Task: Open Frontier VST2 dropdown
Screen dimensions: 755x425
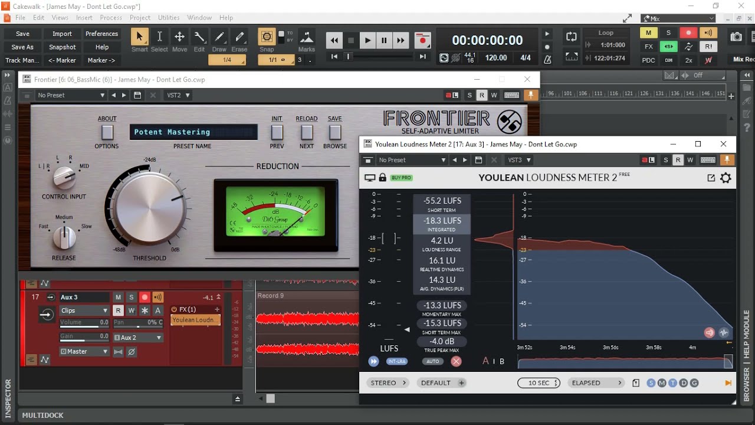Action: coord(179,95)
